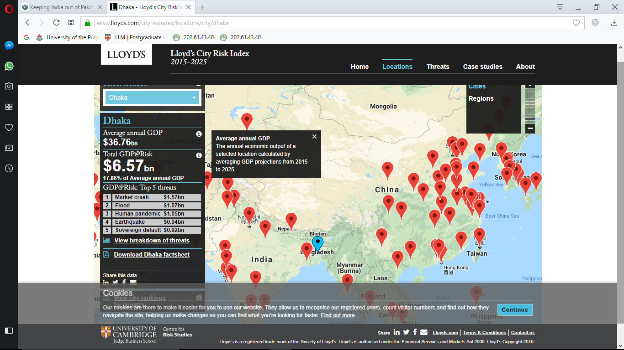
Task: Expand the Dhaka location dropdown
Action: [x=153, y=98]
